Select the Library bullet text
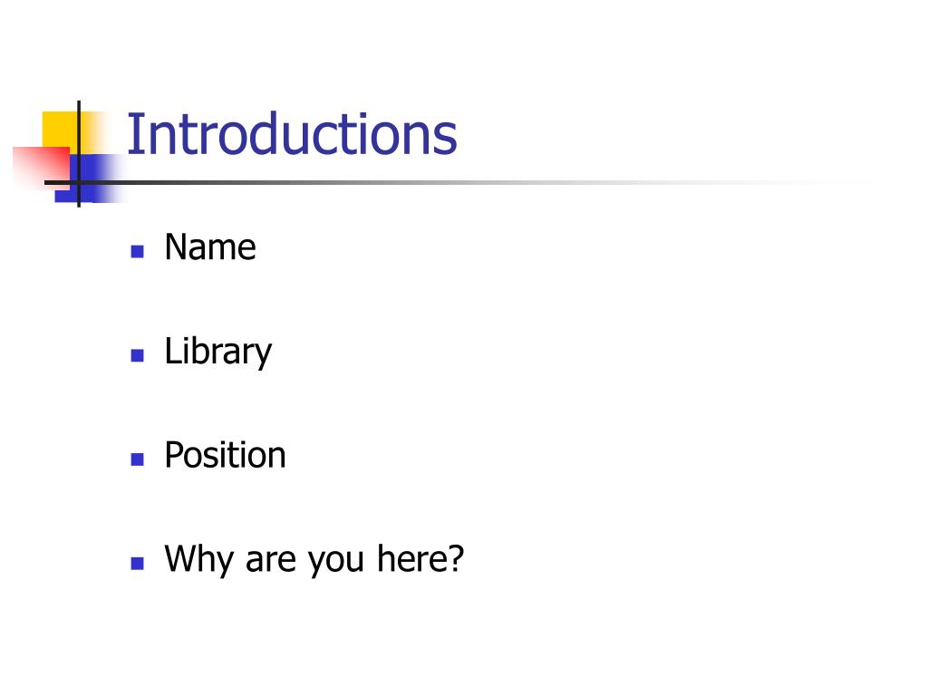This screenshot has height=696, width=928. click(217, 353)
